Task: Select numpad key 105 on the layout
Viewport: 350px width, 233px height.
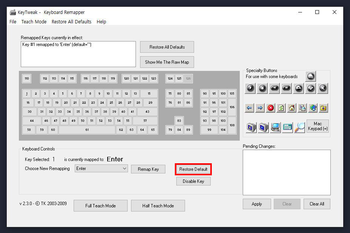Action: pos(232,94)
